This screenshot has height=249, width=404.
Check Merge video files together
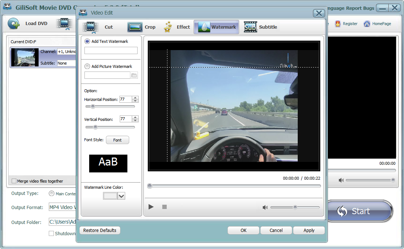(x=14, y=181)
